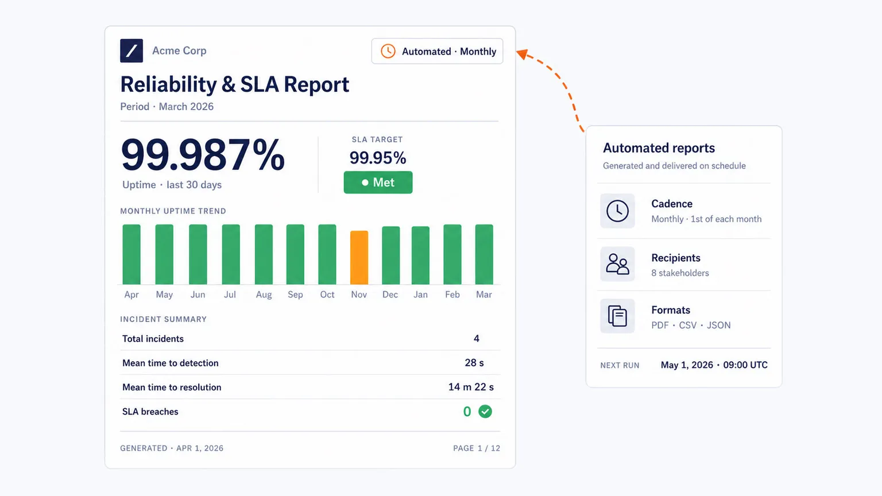This screenshot has width=882, height=496.
Task: Click the Formats label
Action: coord(671,310)
